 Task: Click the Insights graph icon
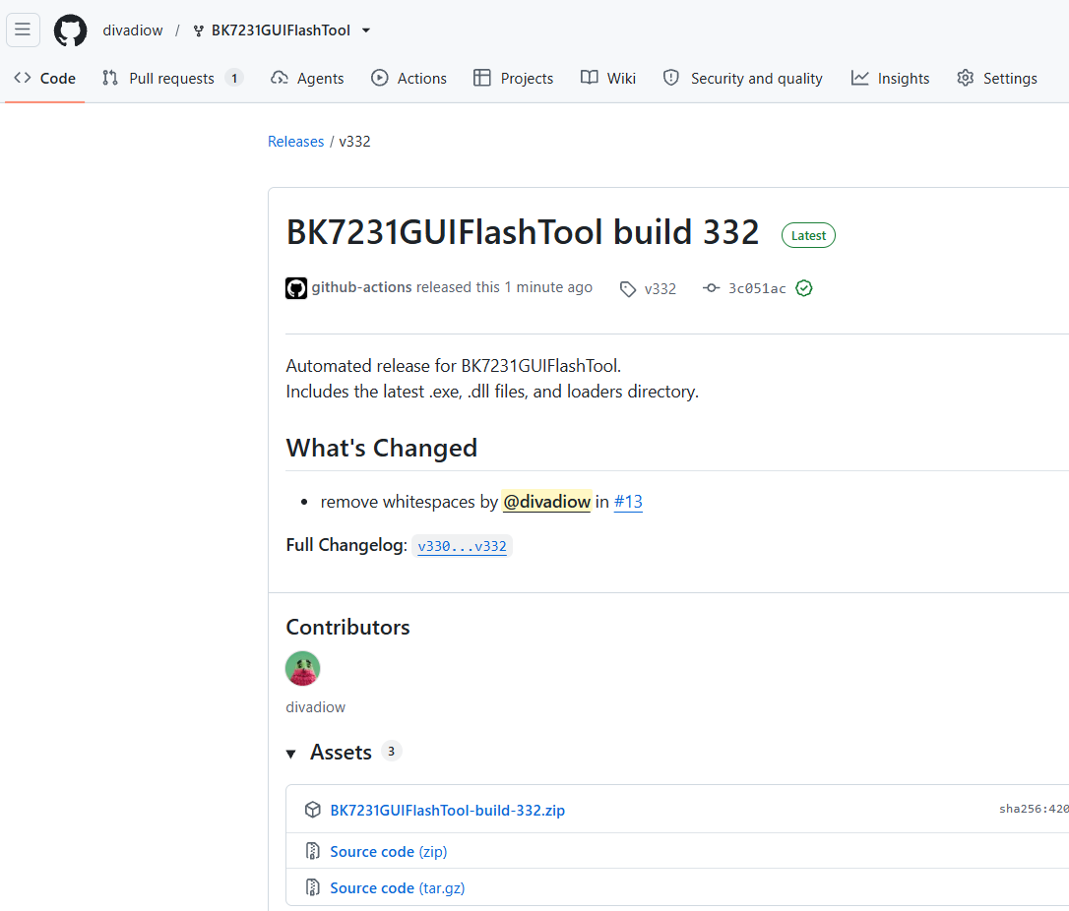pos(859,78)
